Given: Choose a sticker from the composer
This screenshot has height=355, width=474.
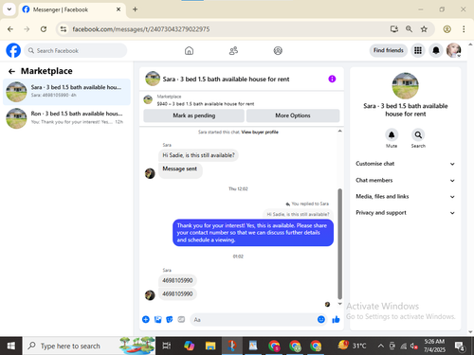Looking at the screenshot, I should click(170, 320).
